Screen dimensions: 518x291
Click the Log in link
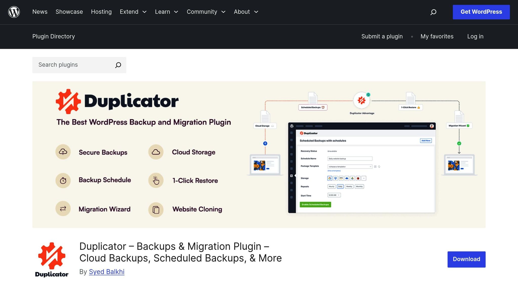click(x=475, y=36)
